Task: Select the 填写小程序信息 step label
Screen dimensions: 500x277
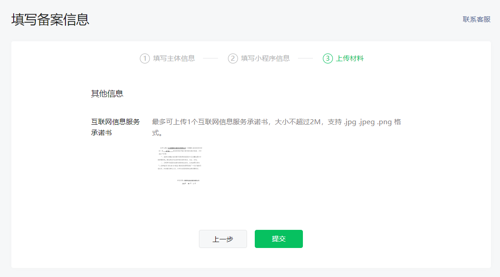Action: (265, 58)
